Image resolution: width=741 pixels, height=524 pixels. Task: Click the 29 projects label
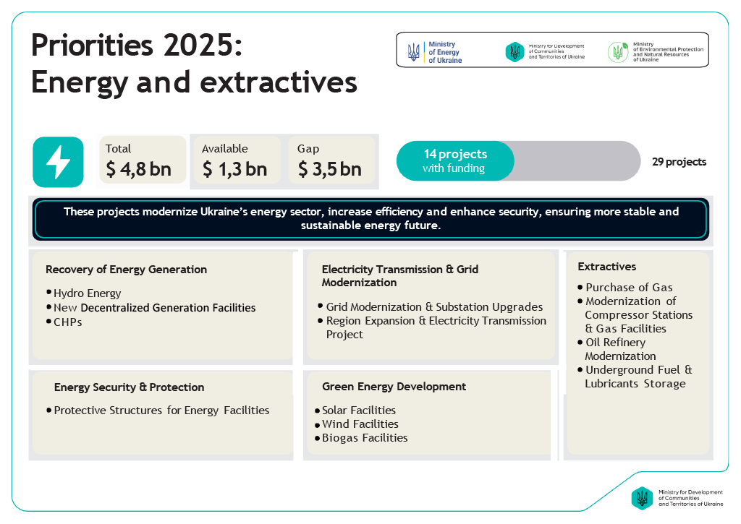(x=679, y=162)
